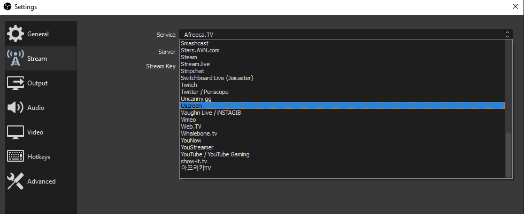Choose Vaughn Live / iNSTAGIB

click(342, 113)
